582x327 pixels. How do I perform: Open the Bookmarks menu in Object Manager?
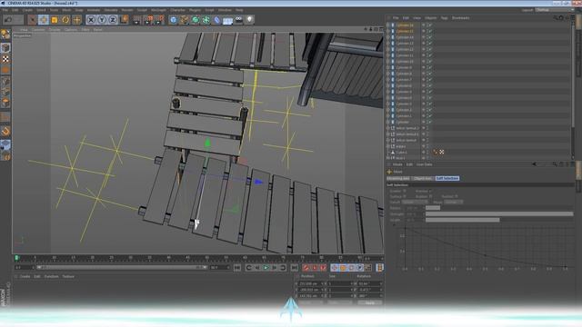(x=461, y=18)
